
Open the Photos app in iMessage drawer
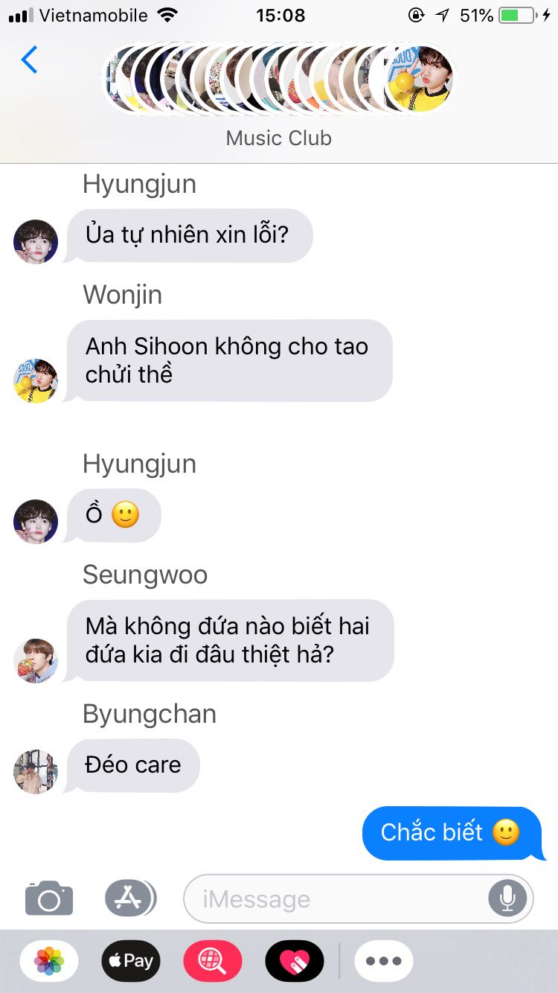pos(49,961)
